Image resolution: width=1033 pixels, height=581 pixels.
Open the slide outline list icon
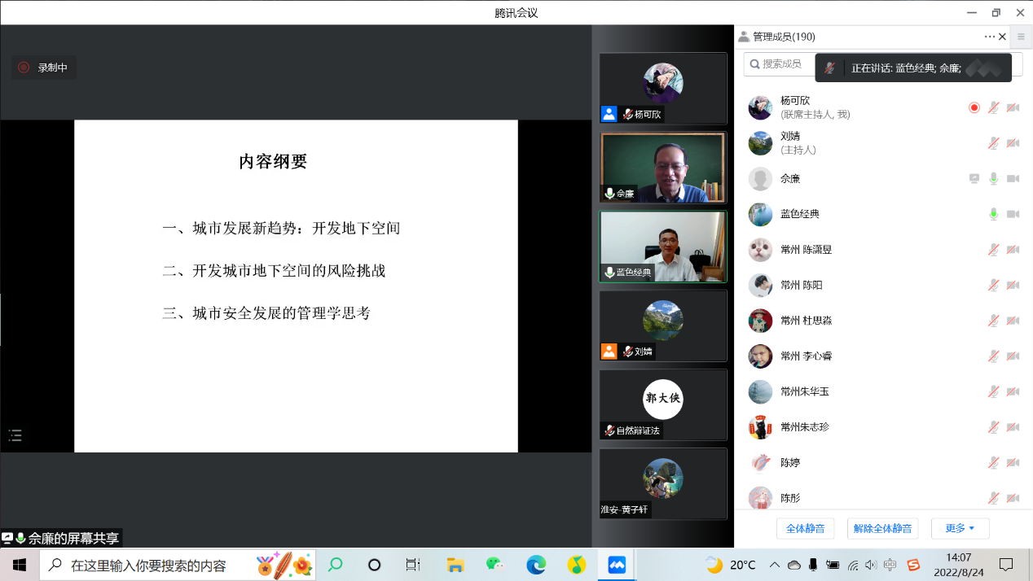click(15, 435)
